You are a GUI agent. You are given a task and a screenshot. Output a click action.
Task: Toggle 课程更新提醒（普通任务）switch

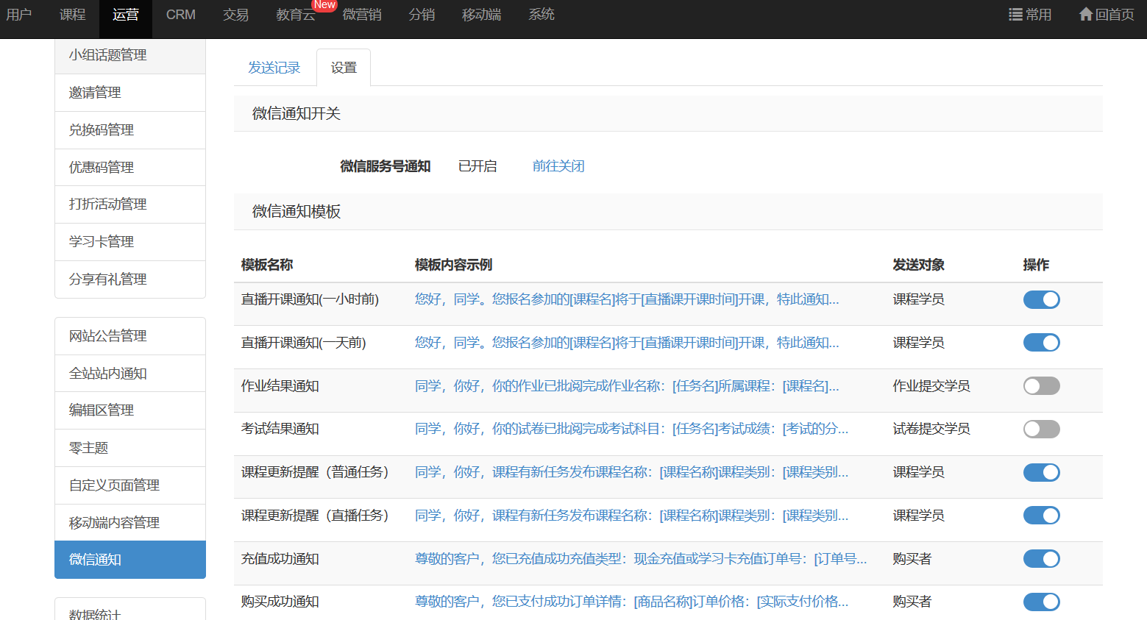coord(1041,472)
